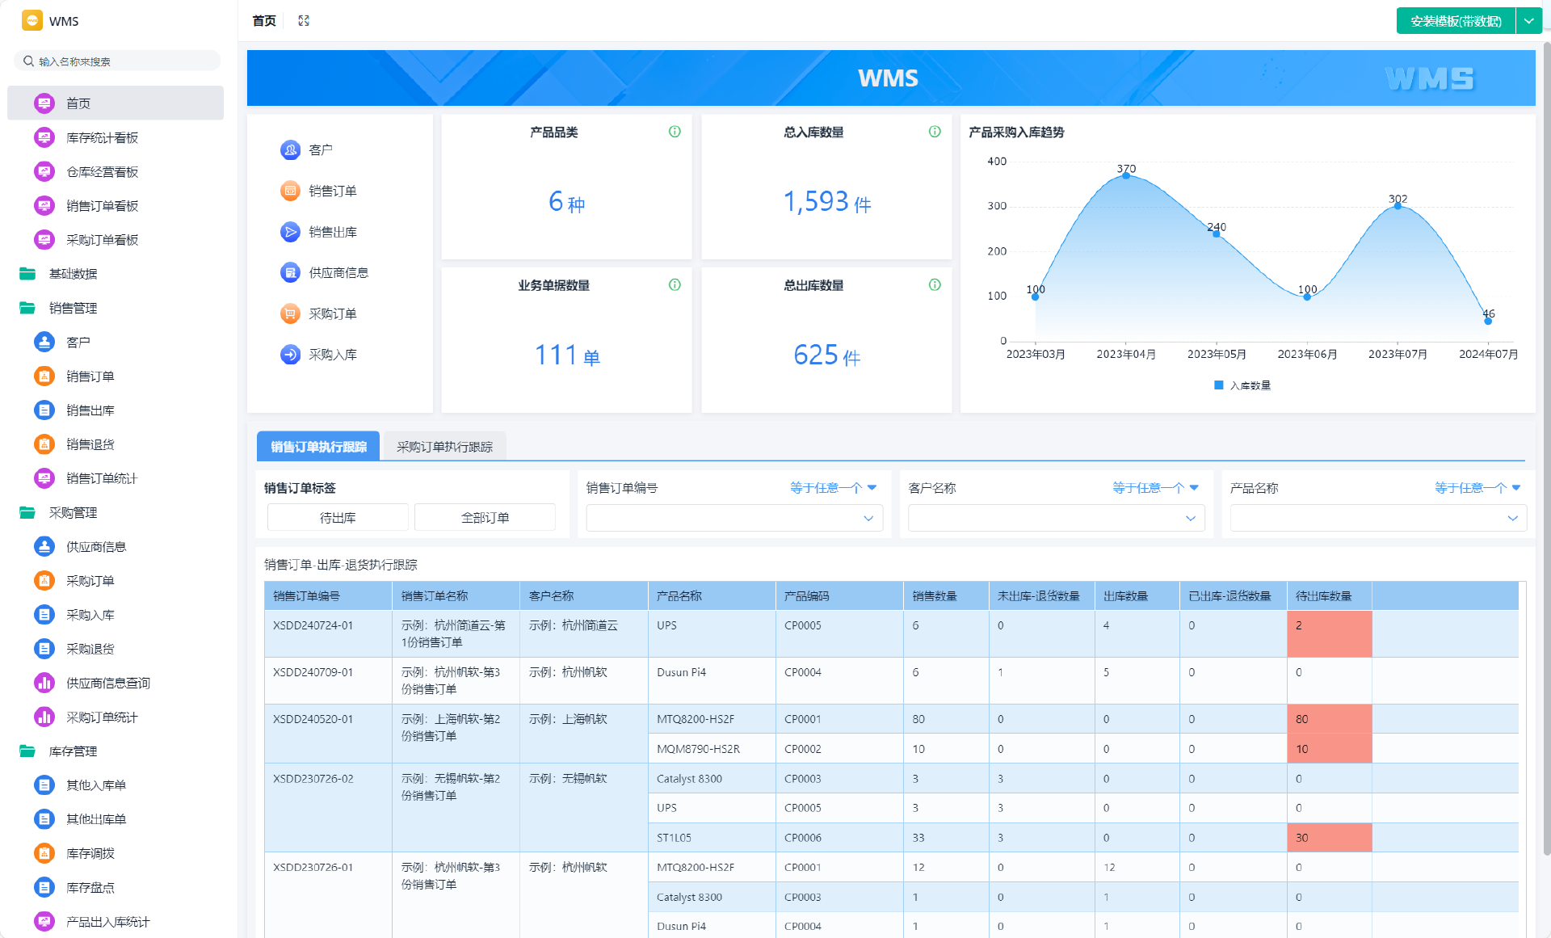Select the 全部订单 filter option
This screenshot has height=938, width=1551.
click(x=484, y=517)
